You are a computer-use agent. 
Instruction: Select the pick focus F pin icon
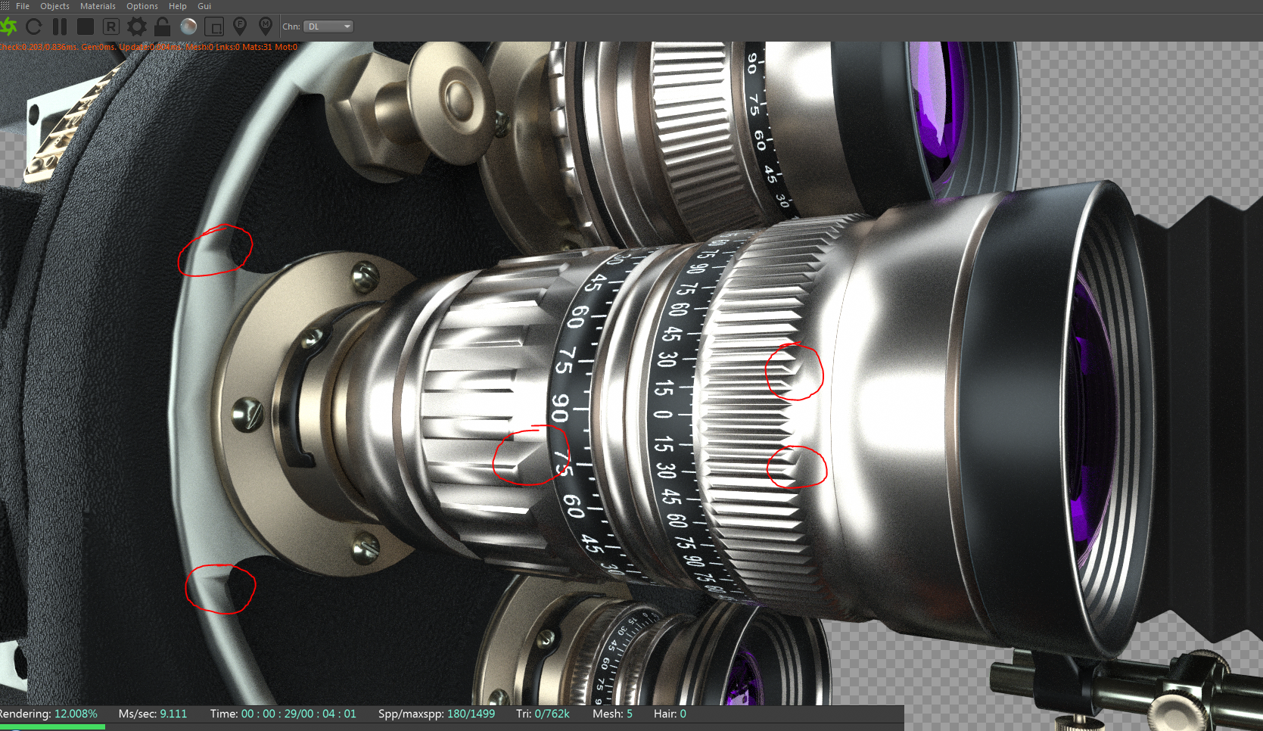coord(240,26)
